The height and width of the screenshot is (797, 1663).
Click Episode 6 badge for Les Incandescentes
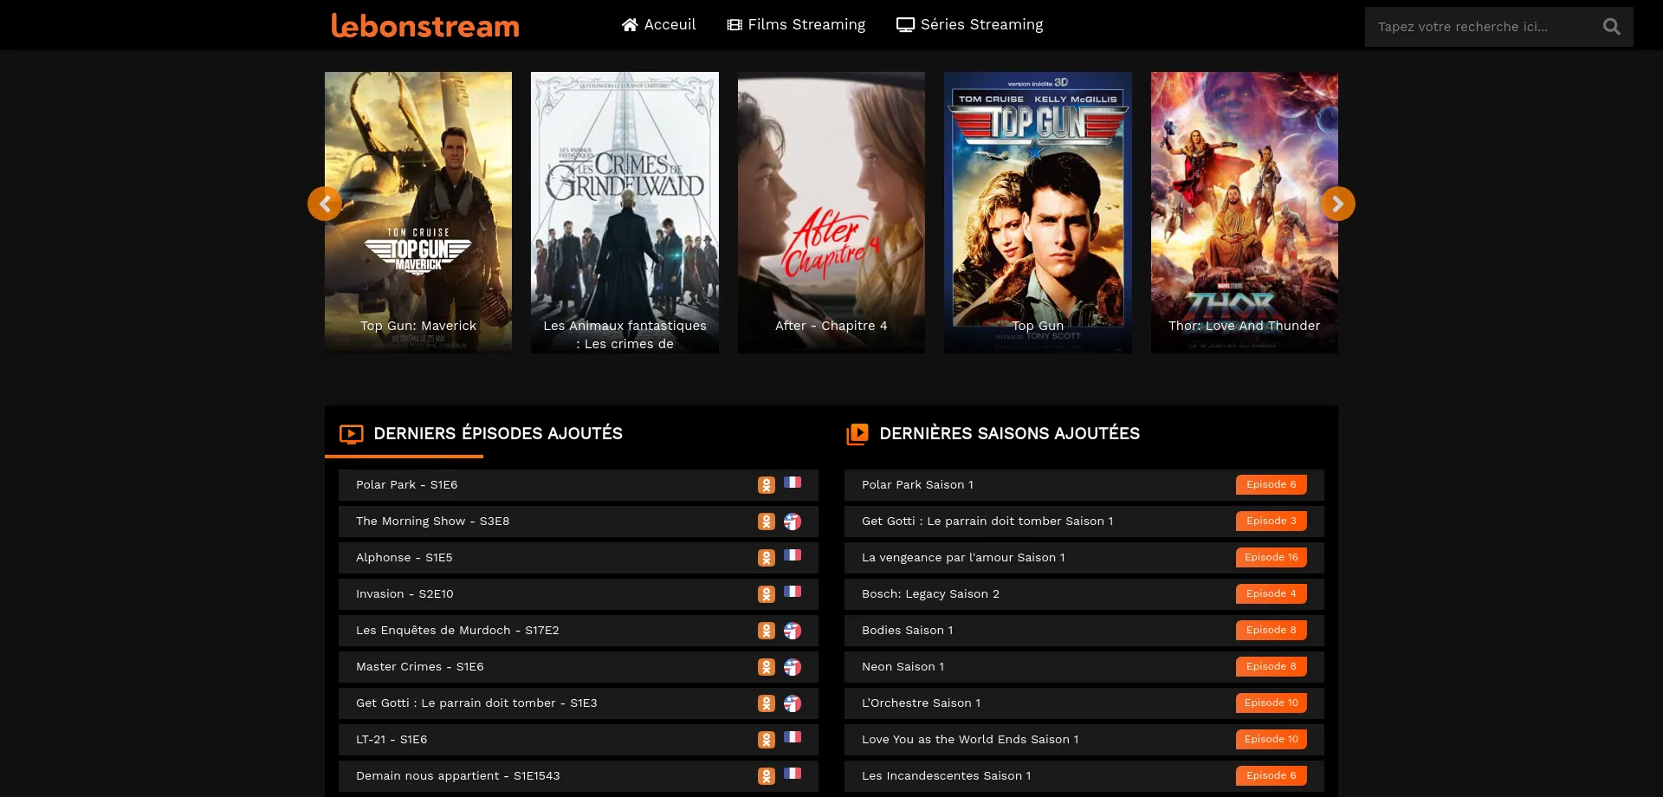point(1272,776)
